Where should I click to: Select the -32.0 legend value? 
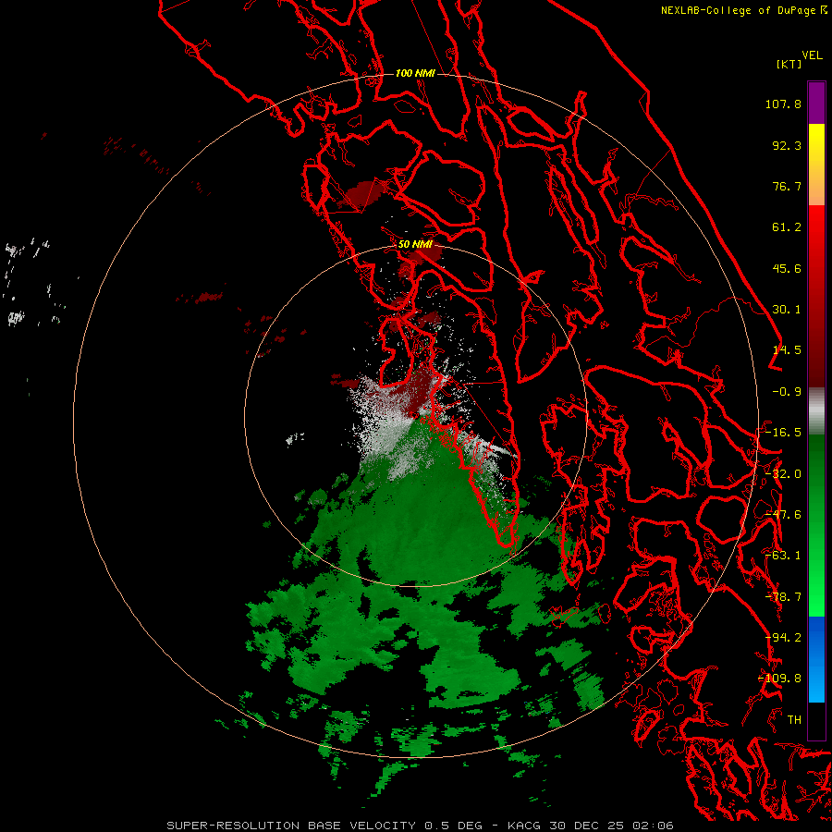[x=783, y=474]
